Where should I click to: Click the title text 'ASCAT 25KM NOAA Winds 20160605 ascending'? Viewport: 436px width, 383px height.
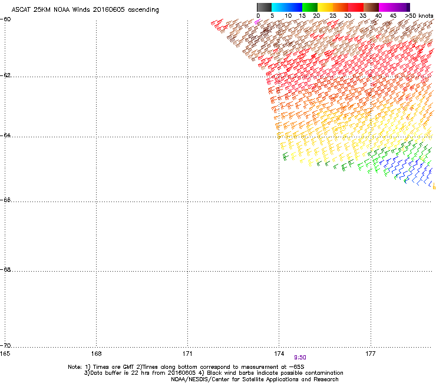(85, 10)
